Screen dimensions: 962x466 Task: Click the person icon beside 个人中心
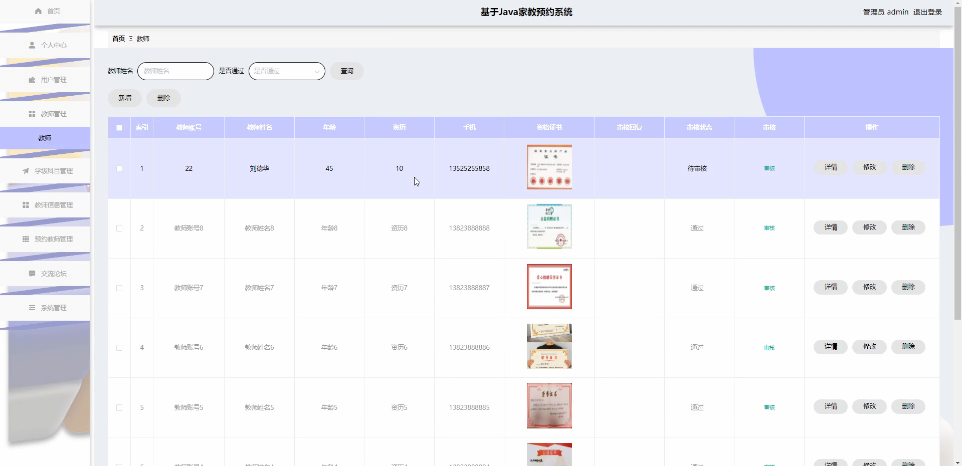[32, 45]
